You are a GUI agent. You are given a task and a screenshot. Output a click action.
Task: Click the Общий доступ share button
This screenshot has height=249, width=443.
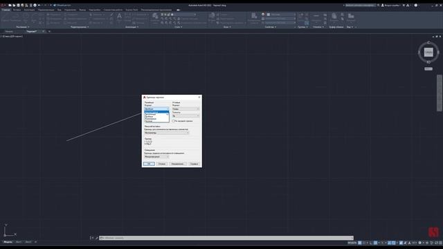point(62,5)
